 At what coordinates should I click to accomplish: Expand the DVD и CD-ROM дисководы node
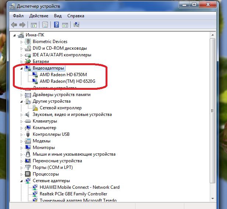[21, 48]
